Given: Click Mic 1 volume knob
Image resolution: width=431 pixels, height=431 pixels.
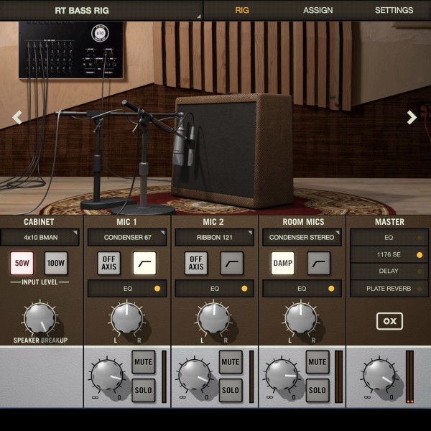Looking at the screenshot, I should click(107, 375).
